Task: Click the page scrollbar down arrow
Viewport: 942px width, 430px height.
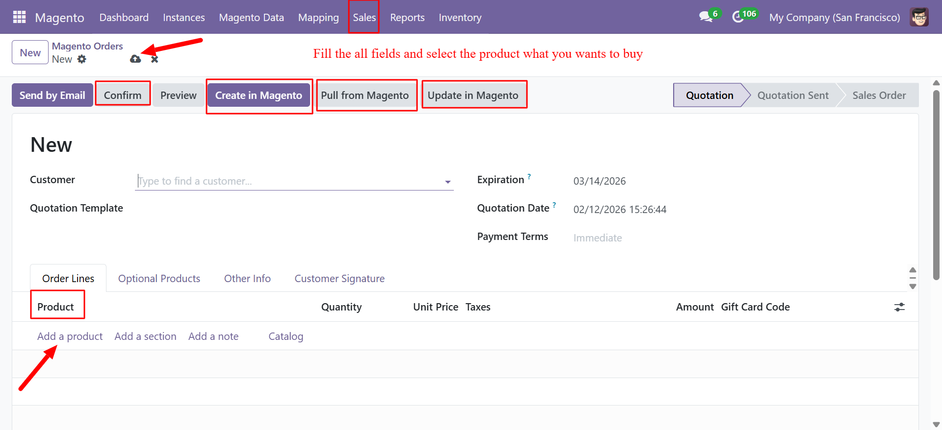Action: coord(936,425)
